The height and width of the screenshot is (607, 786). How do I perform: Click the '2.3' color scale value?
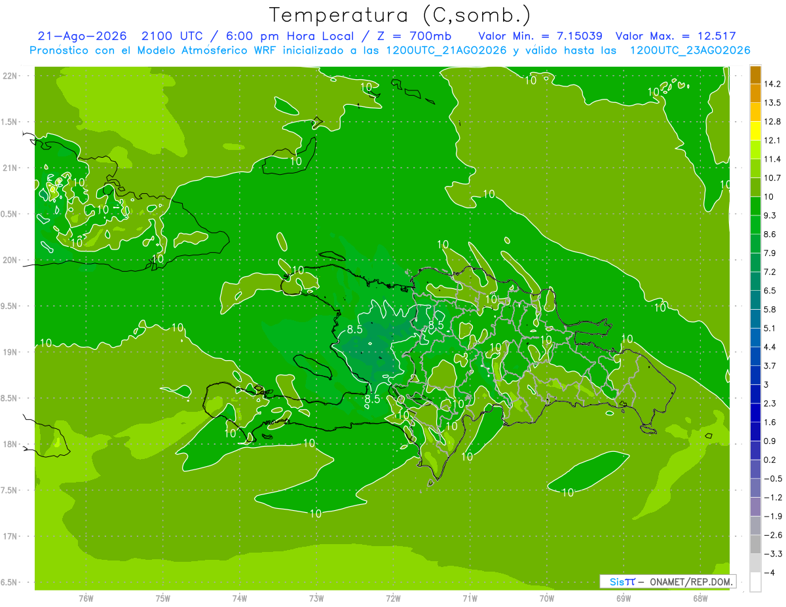point(770,403)
